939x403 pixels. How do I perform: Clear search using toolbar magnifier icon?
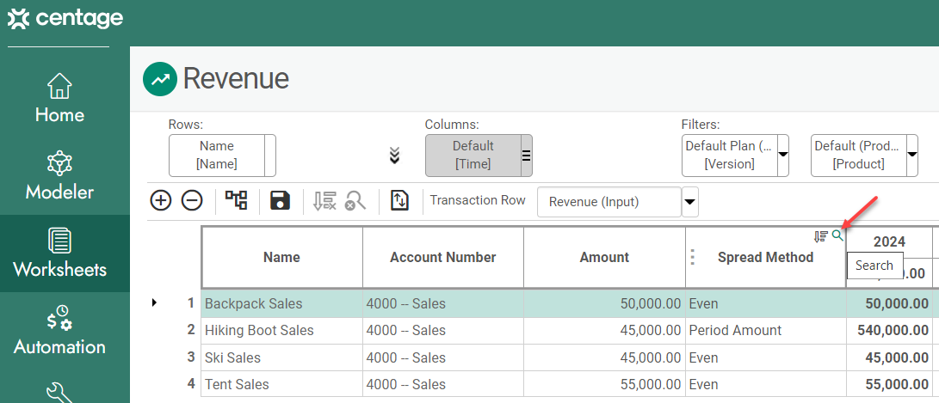355,201
